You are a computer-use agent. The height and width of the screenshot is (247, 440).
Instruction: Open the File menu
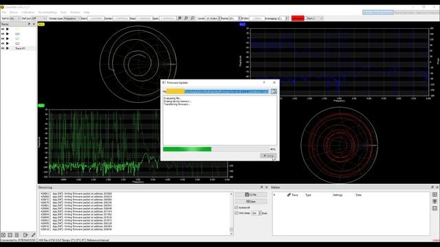pyautogui.click(x=3, y=12)
